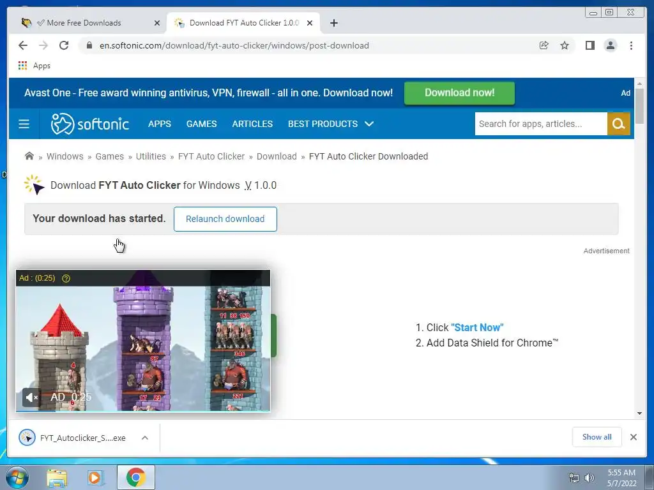Click the page scrollbar down arrow

640,413
